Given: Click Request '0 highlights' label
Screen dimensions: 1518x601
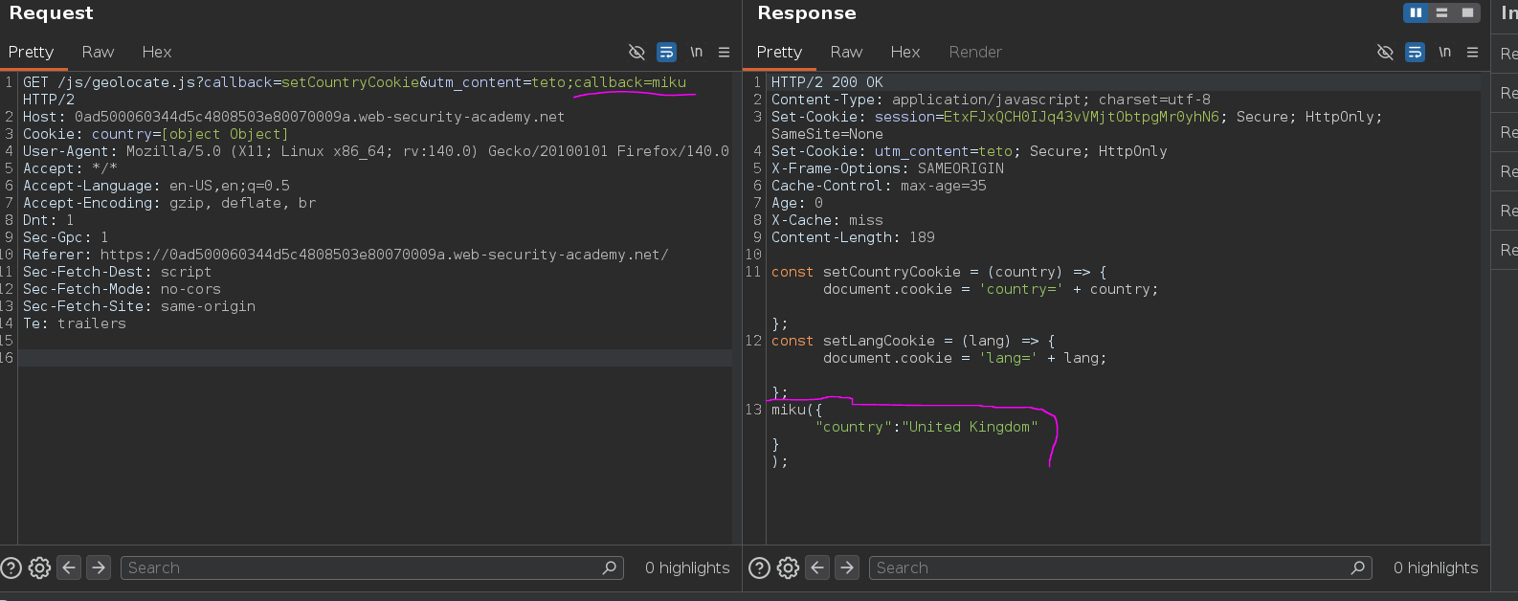Looking at the screenshot, I should (x=687, y=568).
